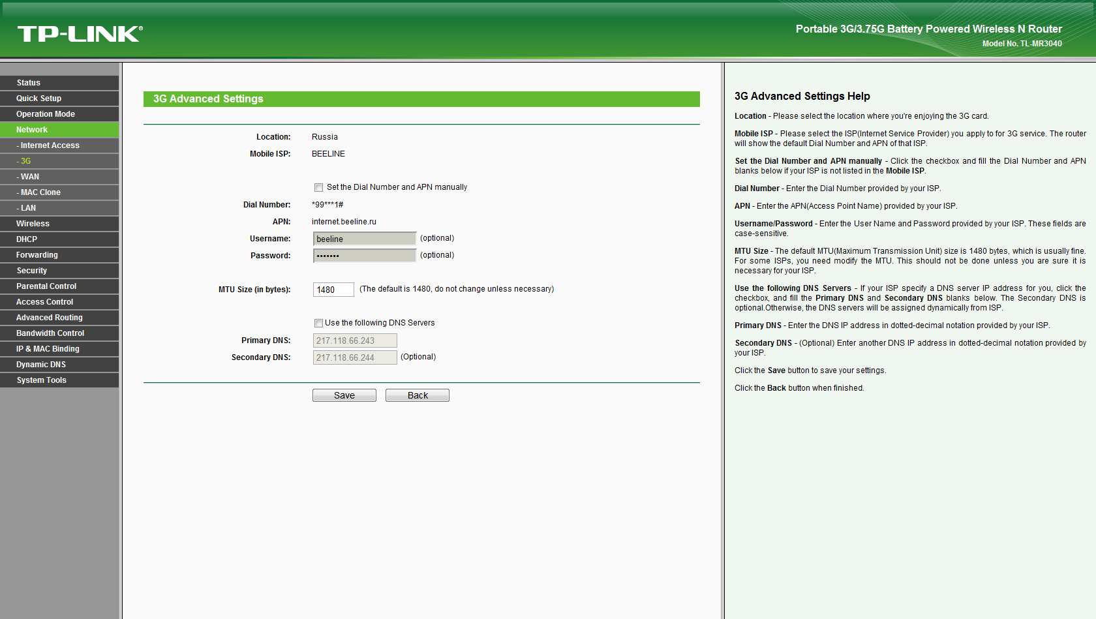
Task: Open System Tools menu
Action: coord(59,380)
